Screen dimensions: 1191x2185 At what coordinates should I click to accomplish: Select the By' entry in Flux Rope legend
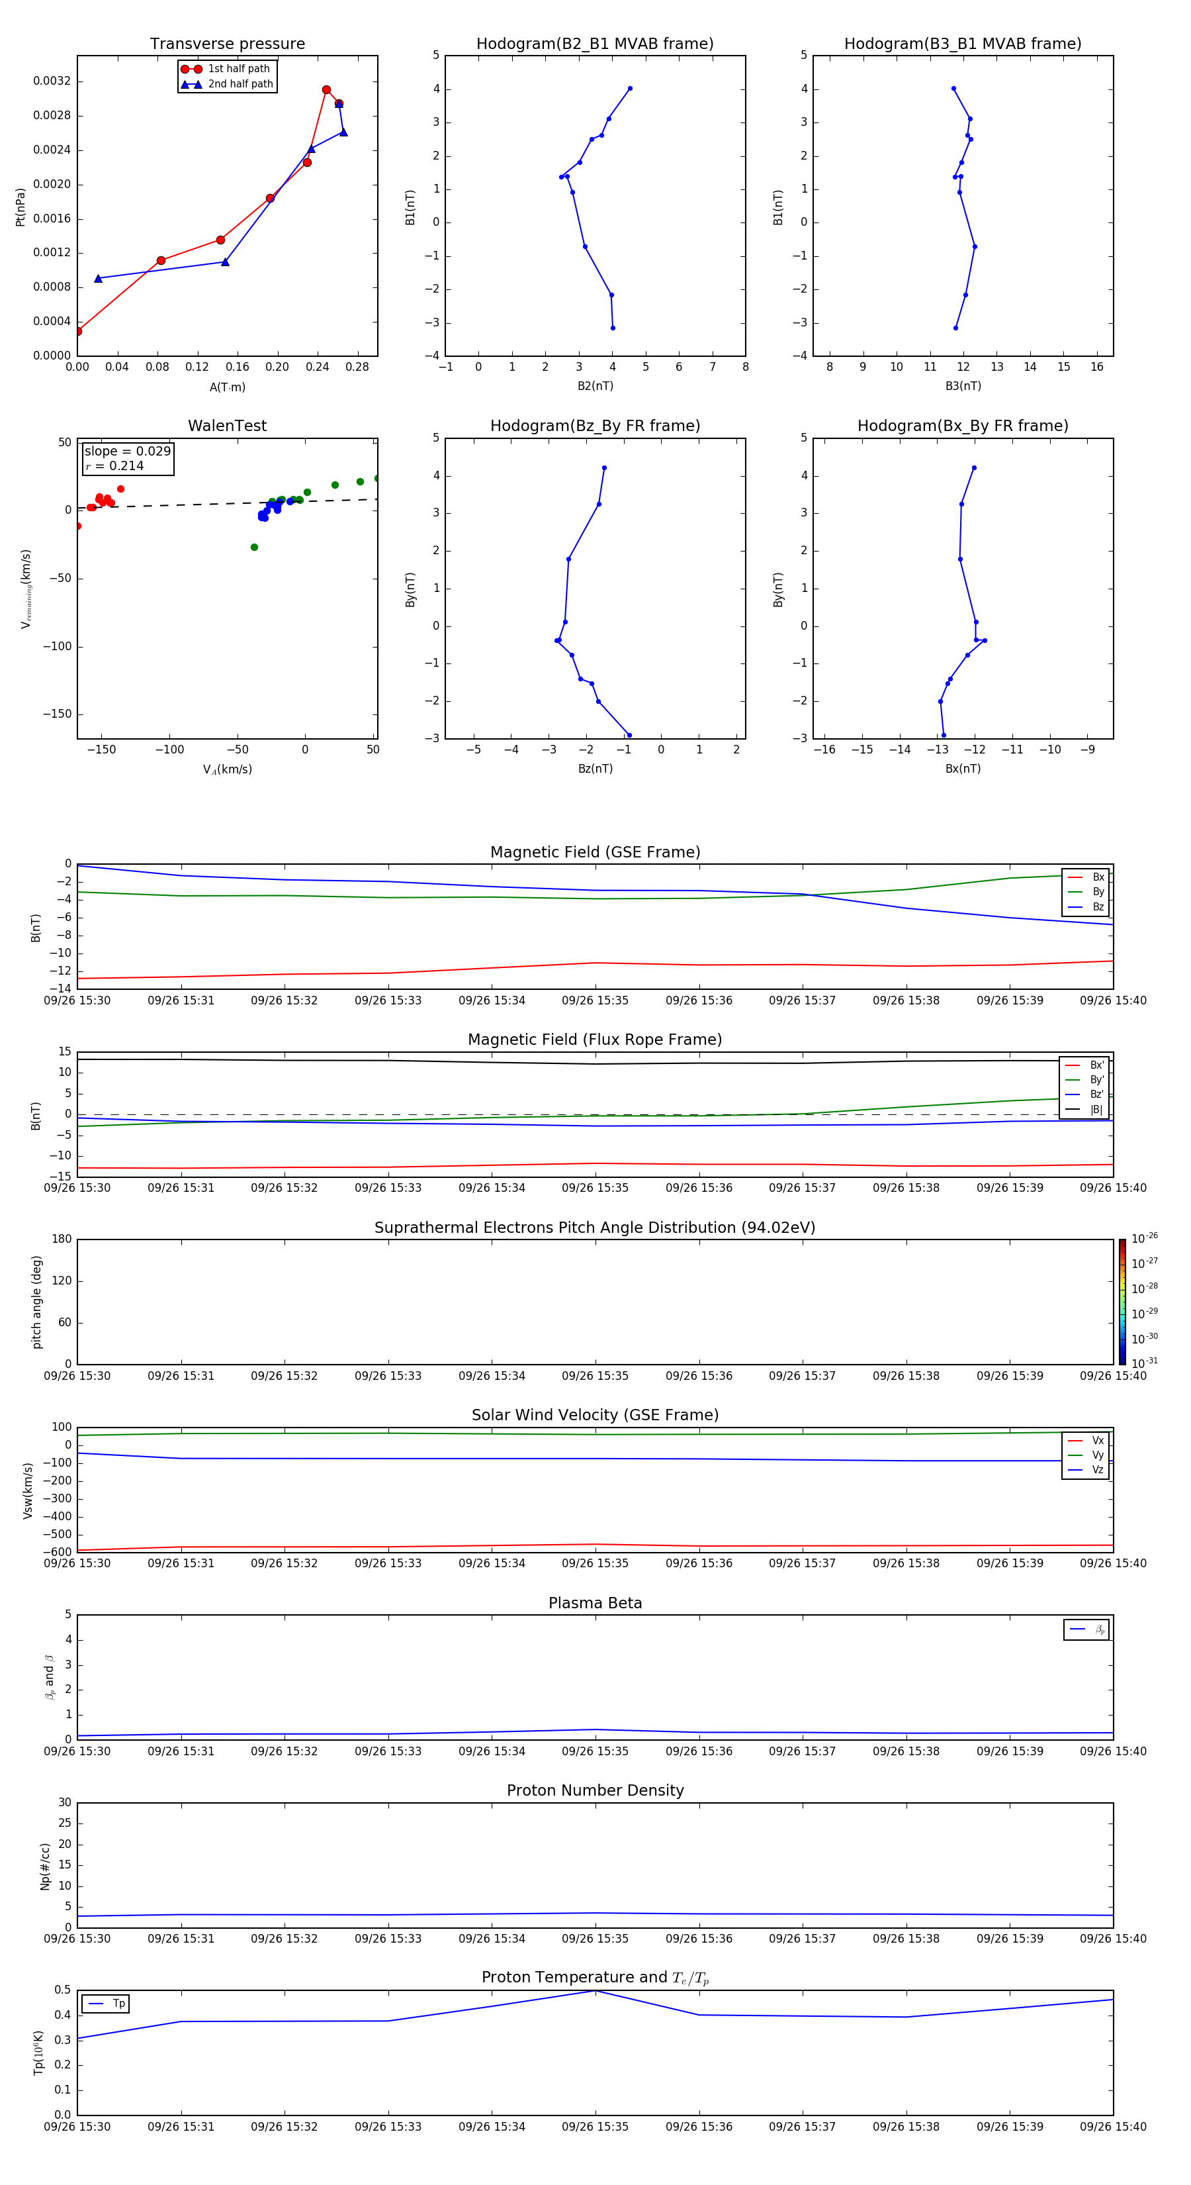point(1085,1080)
